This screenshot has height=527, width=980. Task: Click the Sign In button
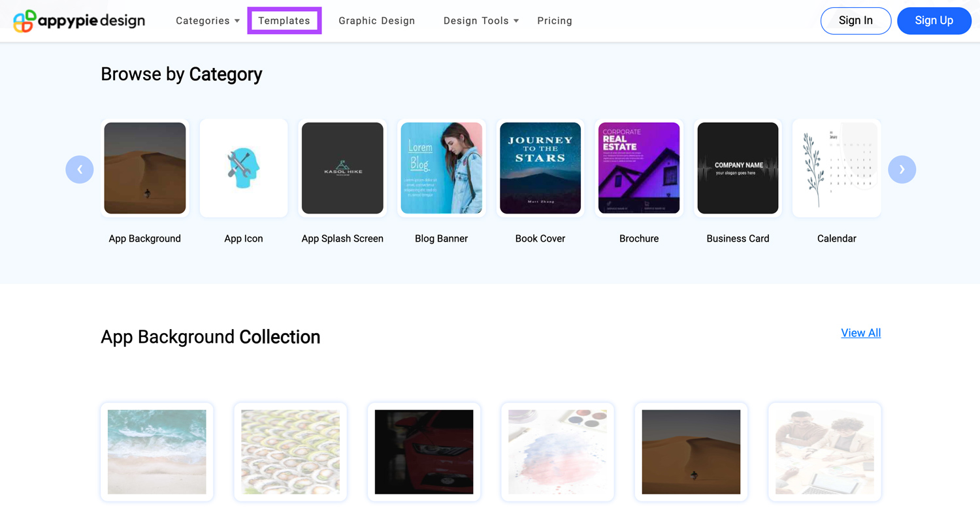[855, 21]
